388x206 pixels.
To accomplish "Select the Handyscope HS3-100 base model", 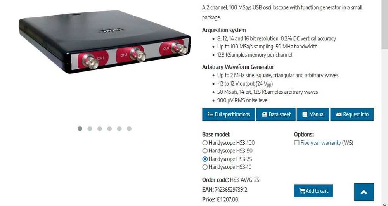I will coord(205,143).
